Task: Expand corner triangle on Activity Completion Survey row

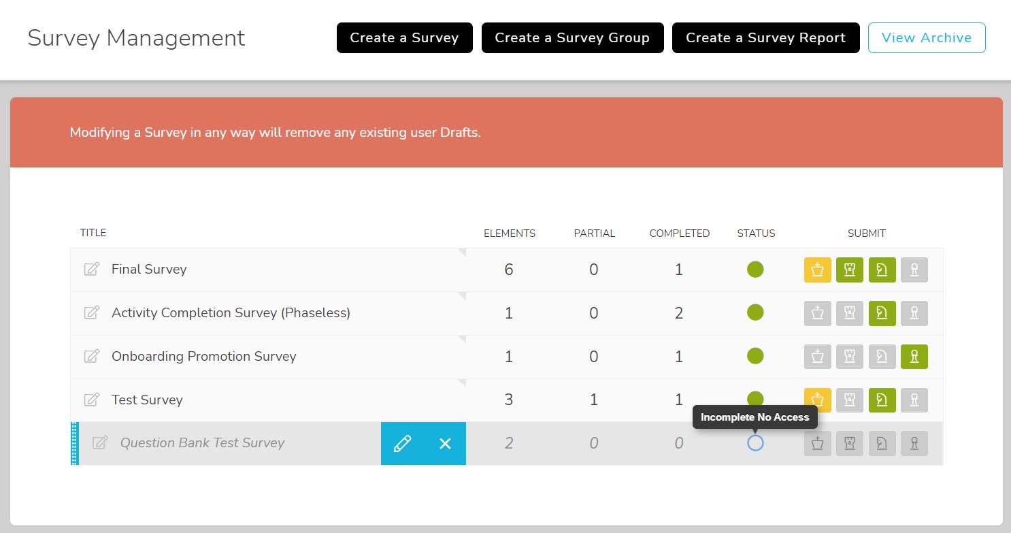Action: [x=463, y=295]
